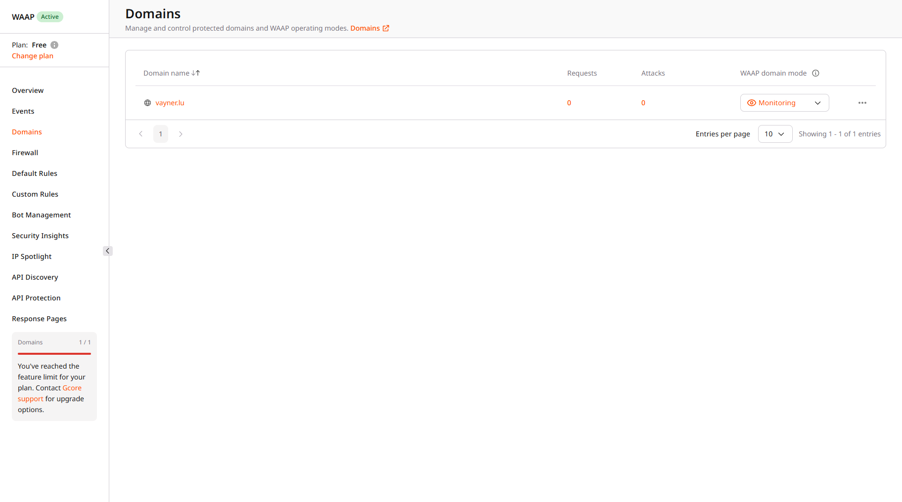
Task: Click the external link icon after Domains text
Action: tap(386, 28)
